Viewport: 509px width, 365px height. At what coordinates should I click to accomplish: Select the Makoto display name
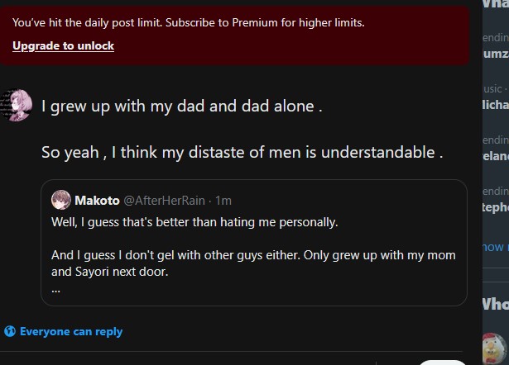point(97,201)
